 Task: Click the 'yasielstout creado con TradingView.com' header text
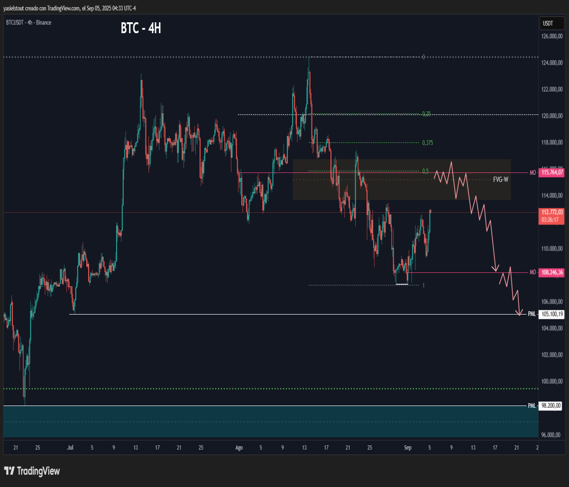pos(41,8)
